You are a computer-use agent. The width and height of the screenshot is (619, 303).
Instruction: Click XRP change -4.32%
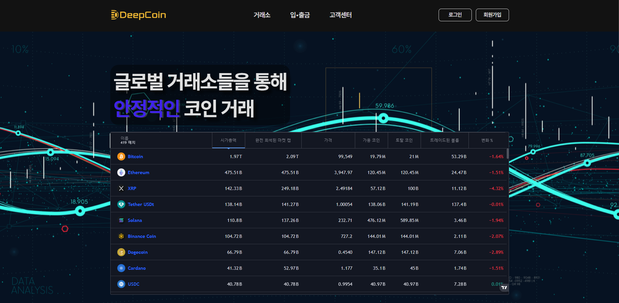pos(496,188)
